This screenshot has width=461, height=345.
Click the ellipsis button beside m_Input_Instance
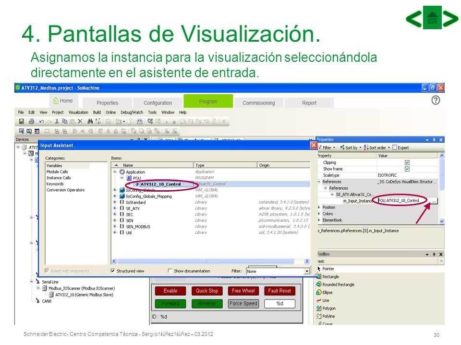[434, 201]
